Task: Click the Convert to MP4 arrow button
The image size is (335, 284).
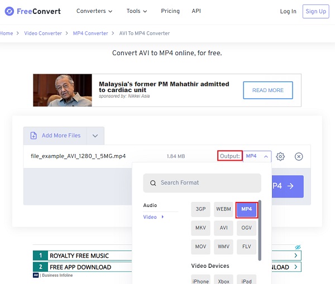Action: tap(288, 186)
